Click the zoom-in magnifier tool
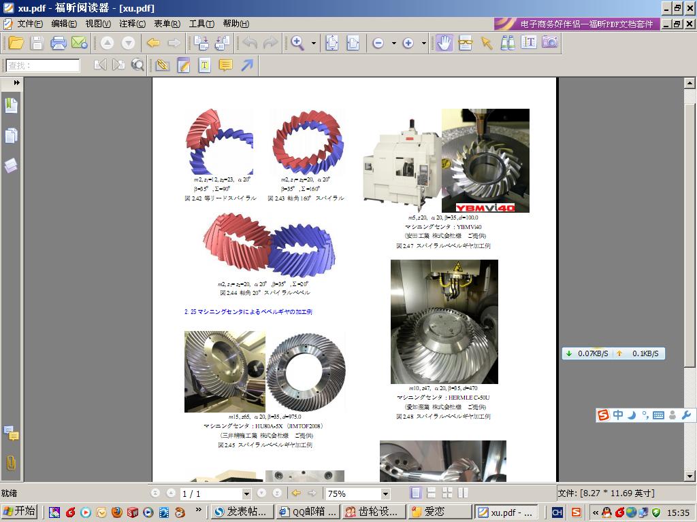Screen dimensions: 697x522 (x=297, y=43)
